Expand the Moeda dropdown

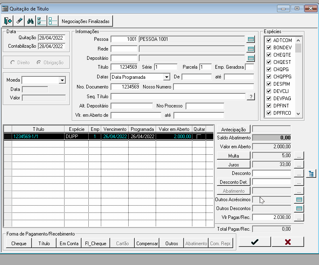point(62,80)
